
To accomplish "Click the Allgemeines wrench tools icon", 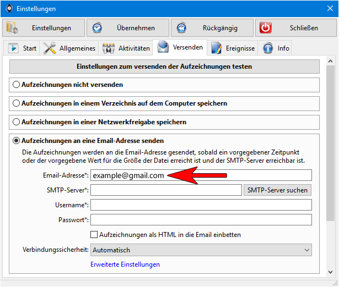I will point(50,48).
